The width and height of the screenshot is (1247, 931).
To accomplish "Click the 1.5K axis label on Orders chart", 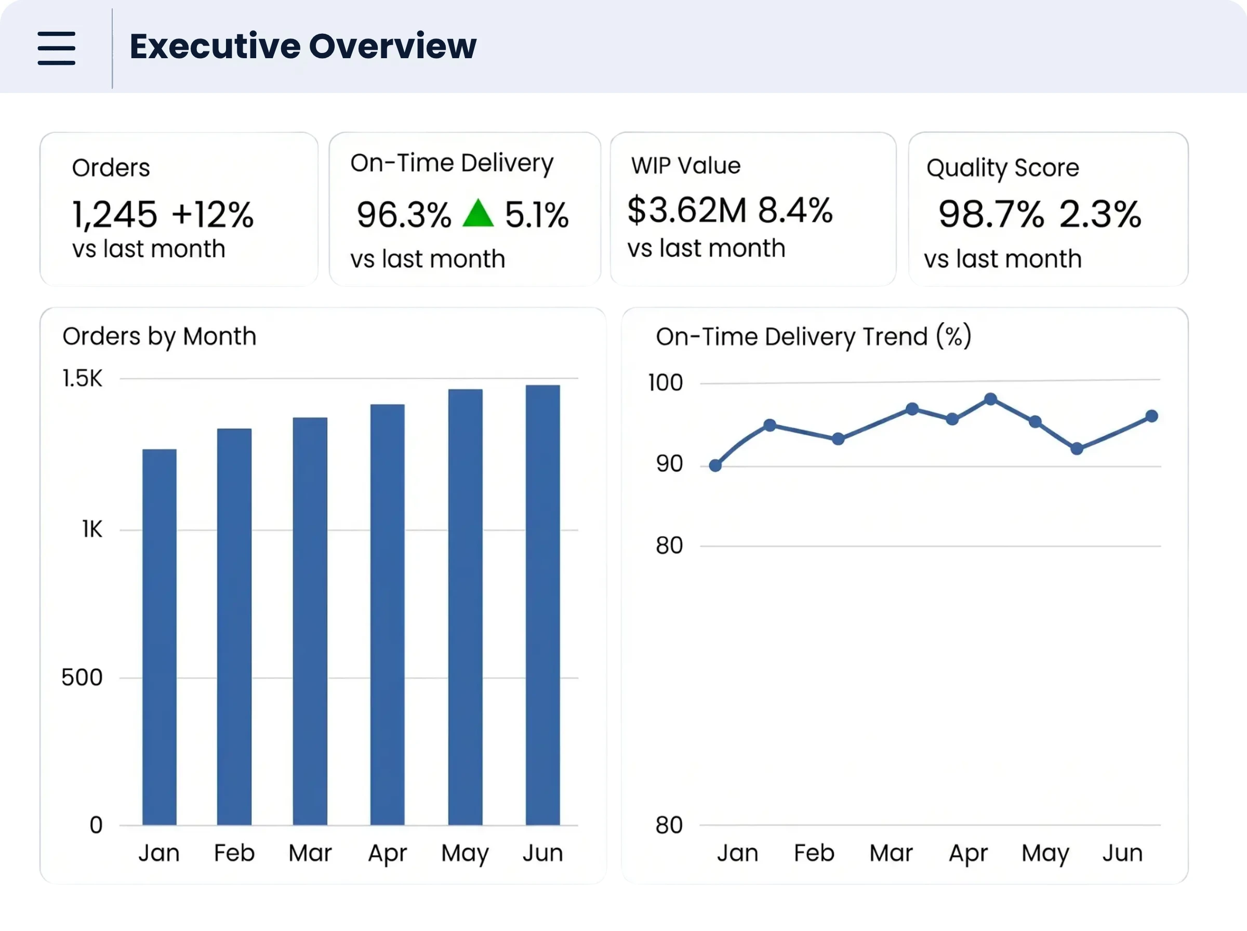I will [x=82, y=379].
